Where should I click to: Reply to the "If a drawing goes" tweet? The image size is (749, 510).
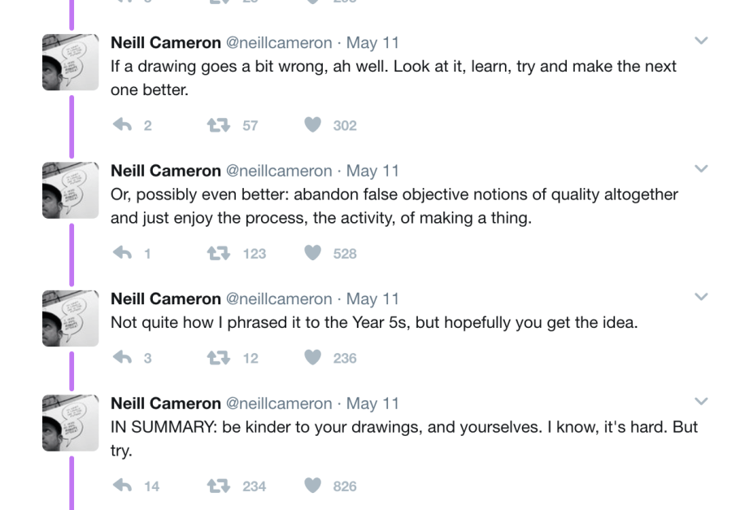(122, 125)
